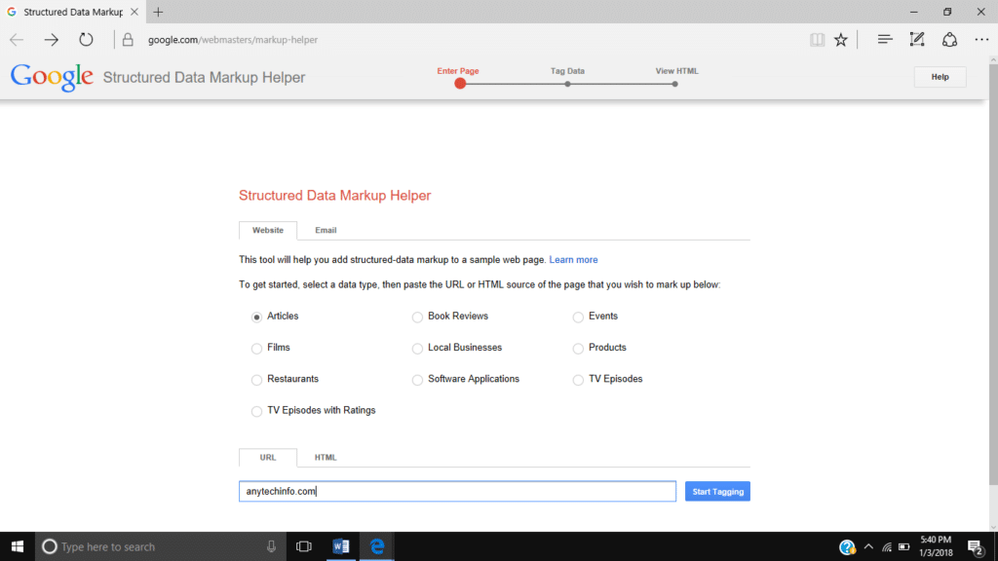
Task: Click the Enter Page step marker
Action: coord(460,84)
